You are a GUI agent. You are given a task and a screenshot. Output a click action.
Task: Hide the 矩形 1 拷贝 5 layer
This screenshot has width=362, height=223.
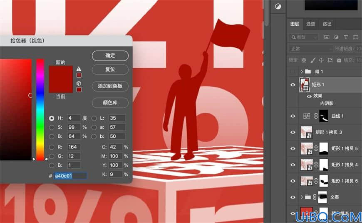[x=293, y=148]
